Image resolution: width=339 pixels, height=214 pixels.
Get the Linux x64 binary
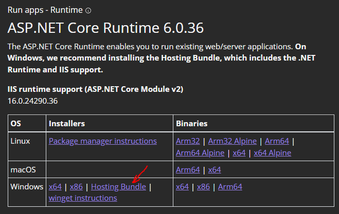[x=239, y=153]
